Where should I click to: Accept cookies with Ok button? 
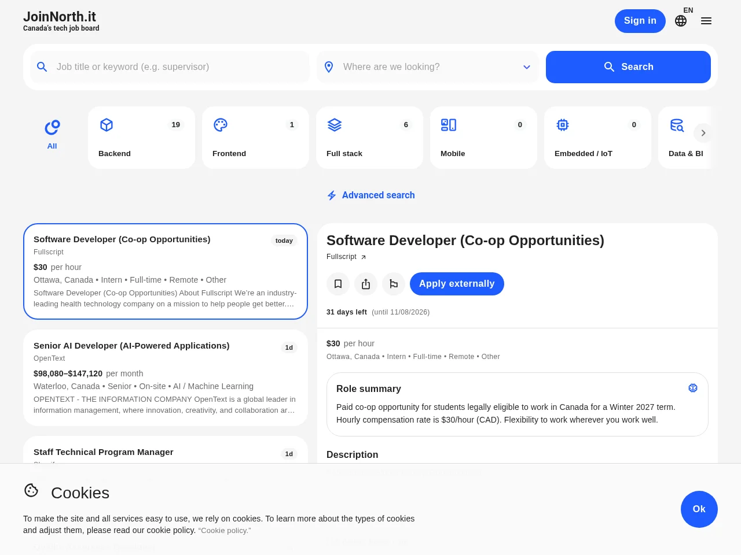click(x=699, y=509)
